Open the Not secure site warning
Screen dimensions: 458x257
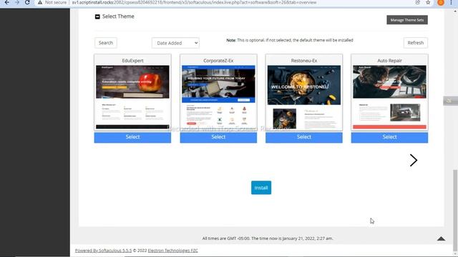[x=52, y=2]
